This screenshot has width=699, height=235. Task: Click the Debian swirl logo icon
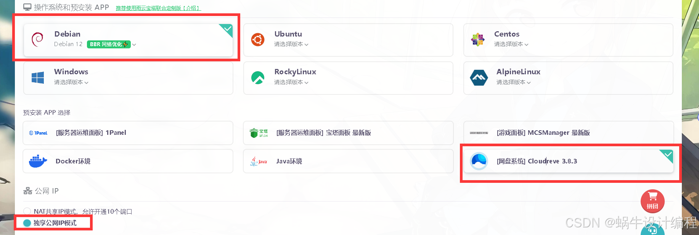tap(37, 39)
